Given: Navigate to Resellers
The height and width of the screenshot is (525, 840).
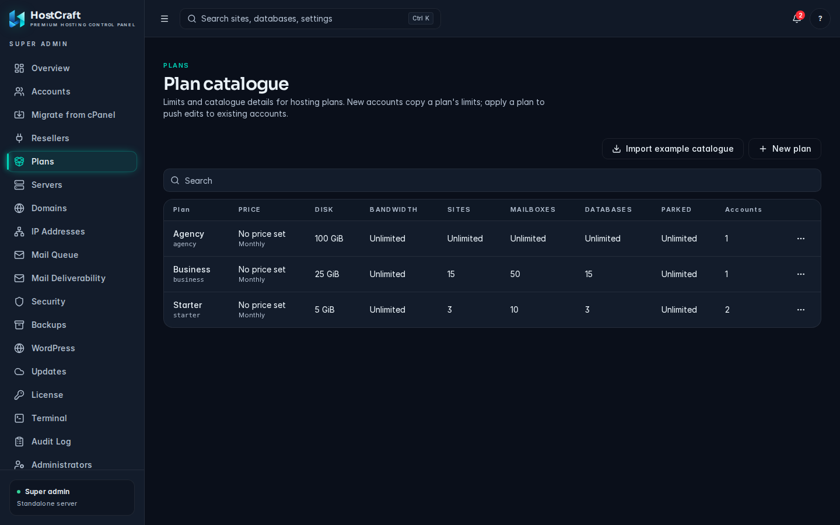Looking at the screenshot, I should point(72,138).
